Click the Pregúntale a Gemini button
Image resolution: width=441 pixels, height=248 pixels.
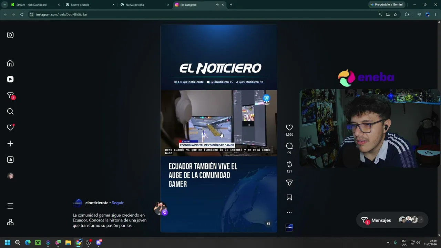tap(386, 5)
